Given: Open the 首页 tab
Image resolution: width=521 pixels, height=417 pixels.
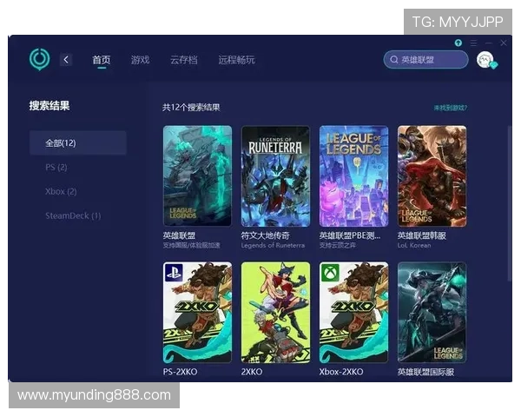Looking at the screenshot, I should pos(102,60).
